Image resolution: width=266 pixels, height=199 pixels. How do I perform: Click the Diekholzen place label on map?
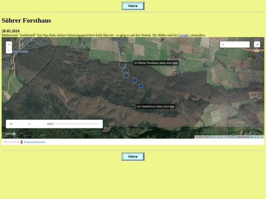20,52
